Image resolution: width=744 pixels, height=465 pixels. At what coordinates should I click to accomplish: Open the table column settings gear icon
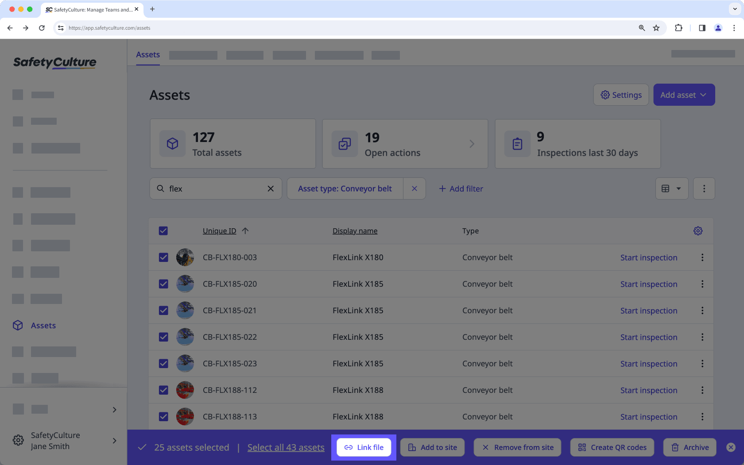click(x=698, y=231)
